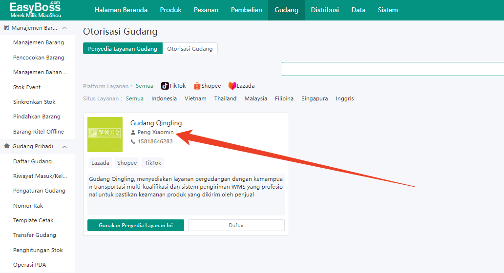
Task: Open the Gudang menu
Action: click(286, 10)
